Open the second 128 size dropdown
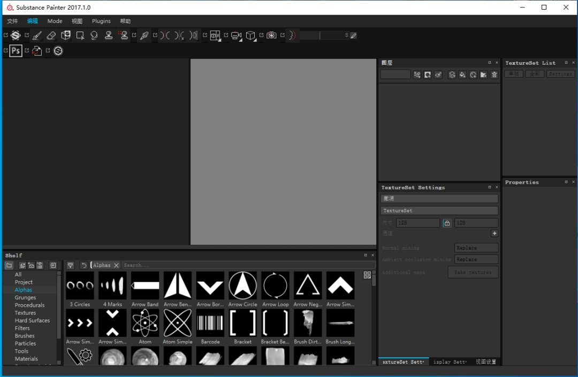 476,223
